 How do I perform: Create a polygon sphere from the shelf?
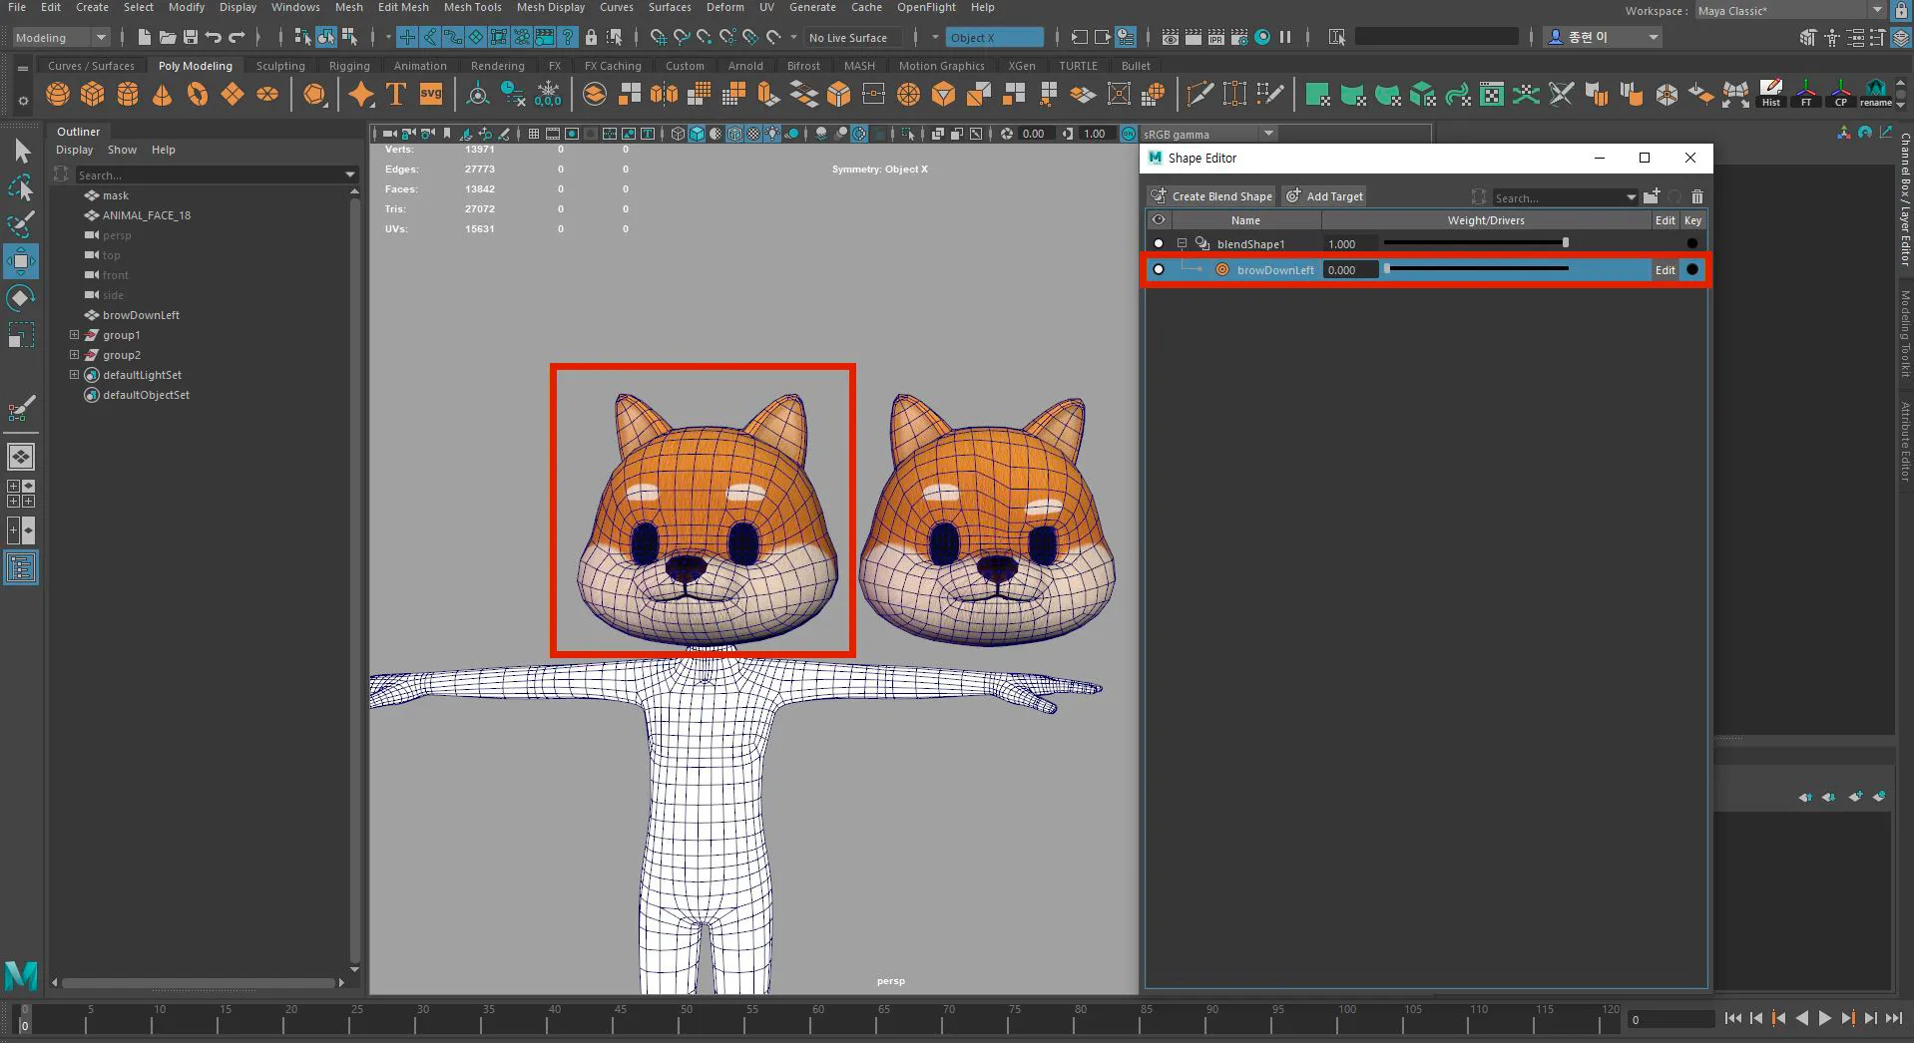(x=58, y=95)
